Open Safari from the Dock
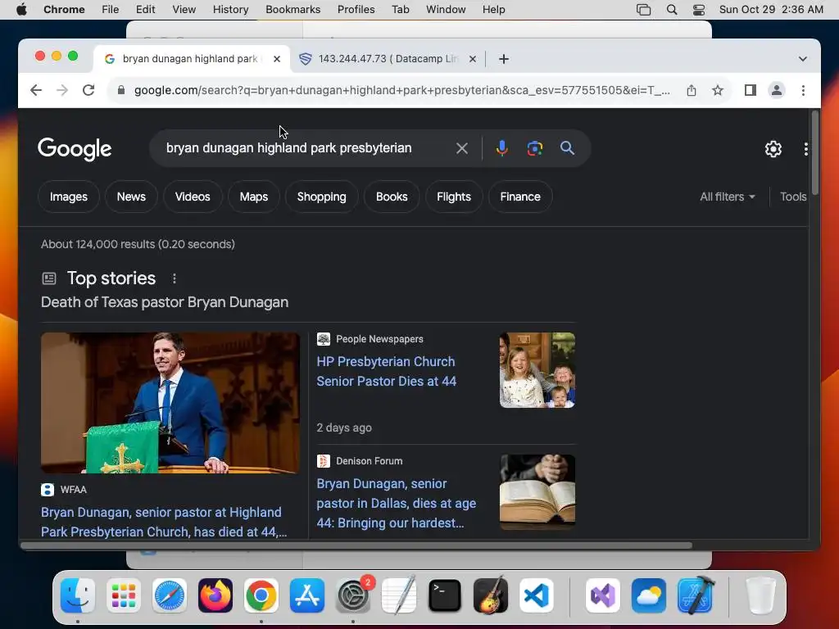 (170, 595)
